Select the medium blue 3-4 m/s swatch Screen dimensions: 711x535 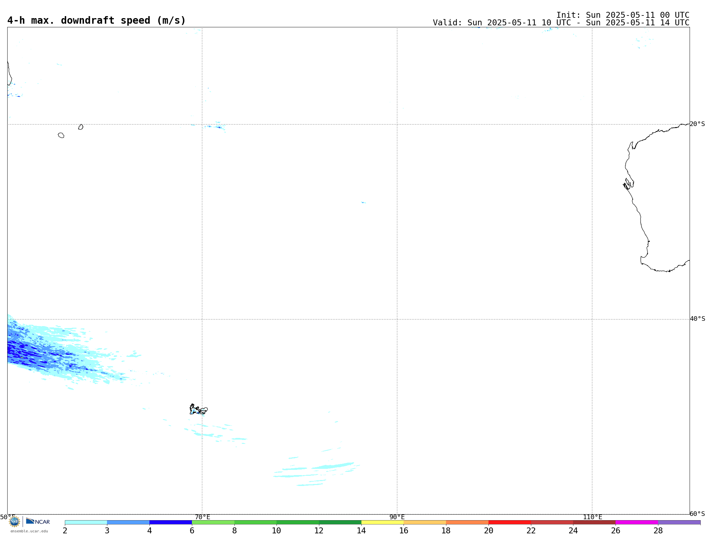128,522
